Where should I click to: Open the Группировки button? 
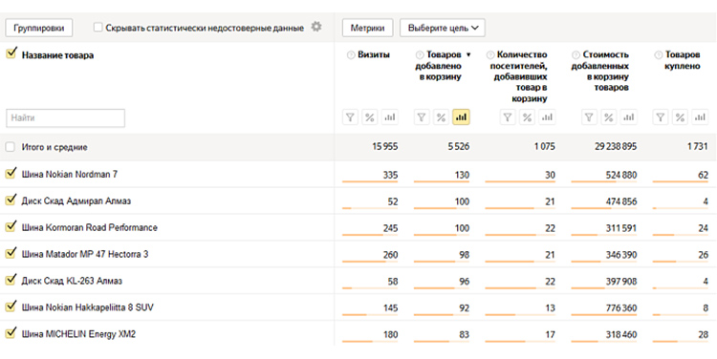(39, 28)
